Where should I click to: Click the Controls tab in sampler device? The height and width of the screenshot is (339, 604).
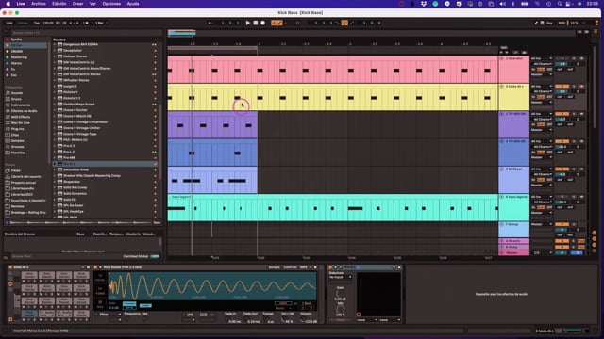[290, 267]
